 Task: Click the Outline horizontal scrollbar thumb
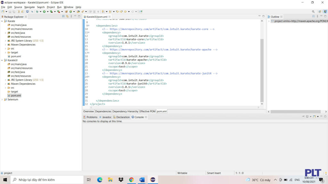point(296,111)
